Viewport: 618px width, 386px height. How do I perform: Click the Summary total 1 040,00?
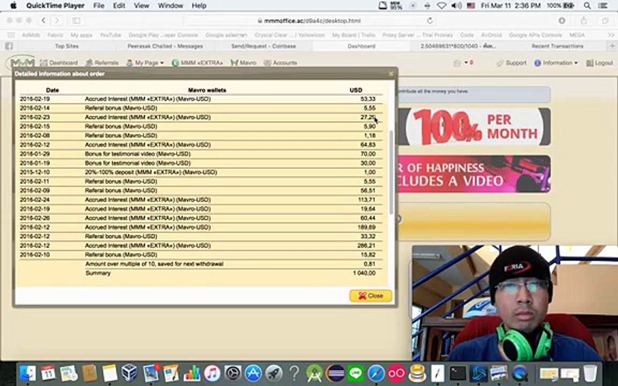point(364,273)
